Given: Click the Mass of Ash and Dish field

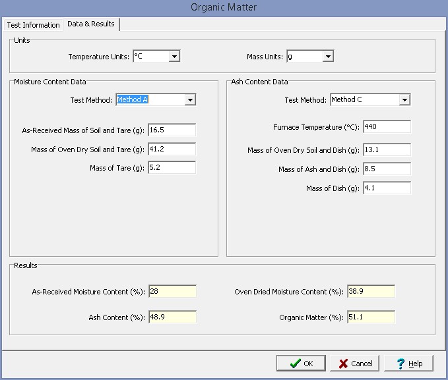Looking at the screenshot, I should point(386,169).
